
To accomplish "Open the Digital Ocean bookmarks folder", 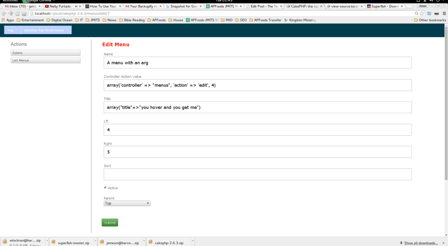I will [59, 20].
